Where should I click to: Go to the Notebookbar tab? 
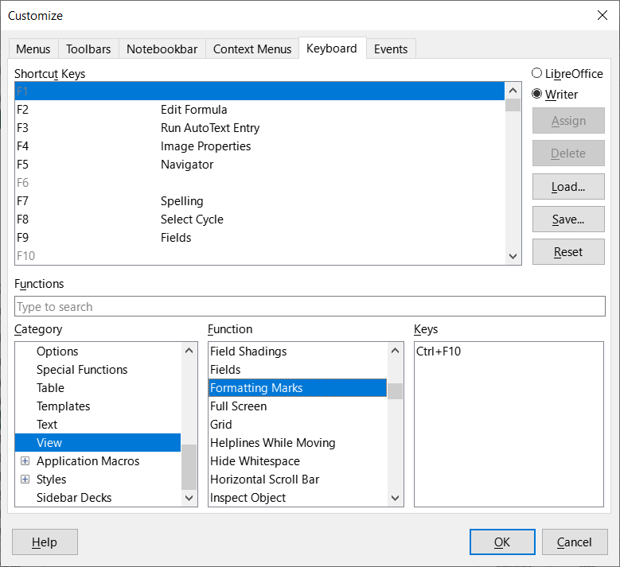click(x=162, y=49)
